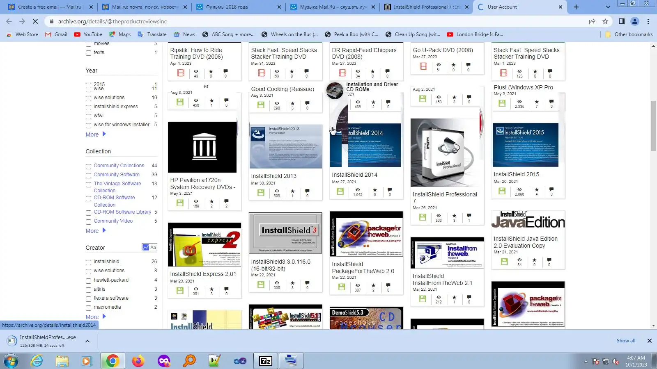Viewport: 657px width, 369px height.
Task: Check the installshield express filter
Action: (x=88, y=107)
